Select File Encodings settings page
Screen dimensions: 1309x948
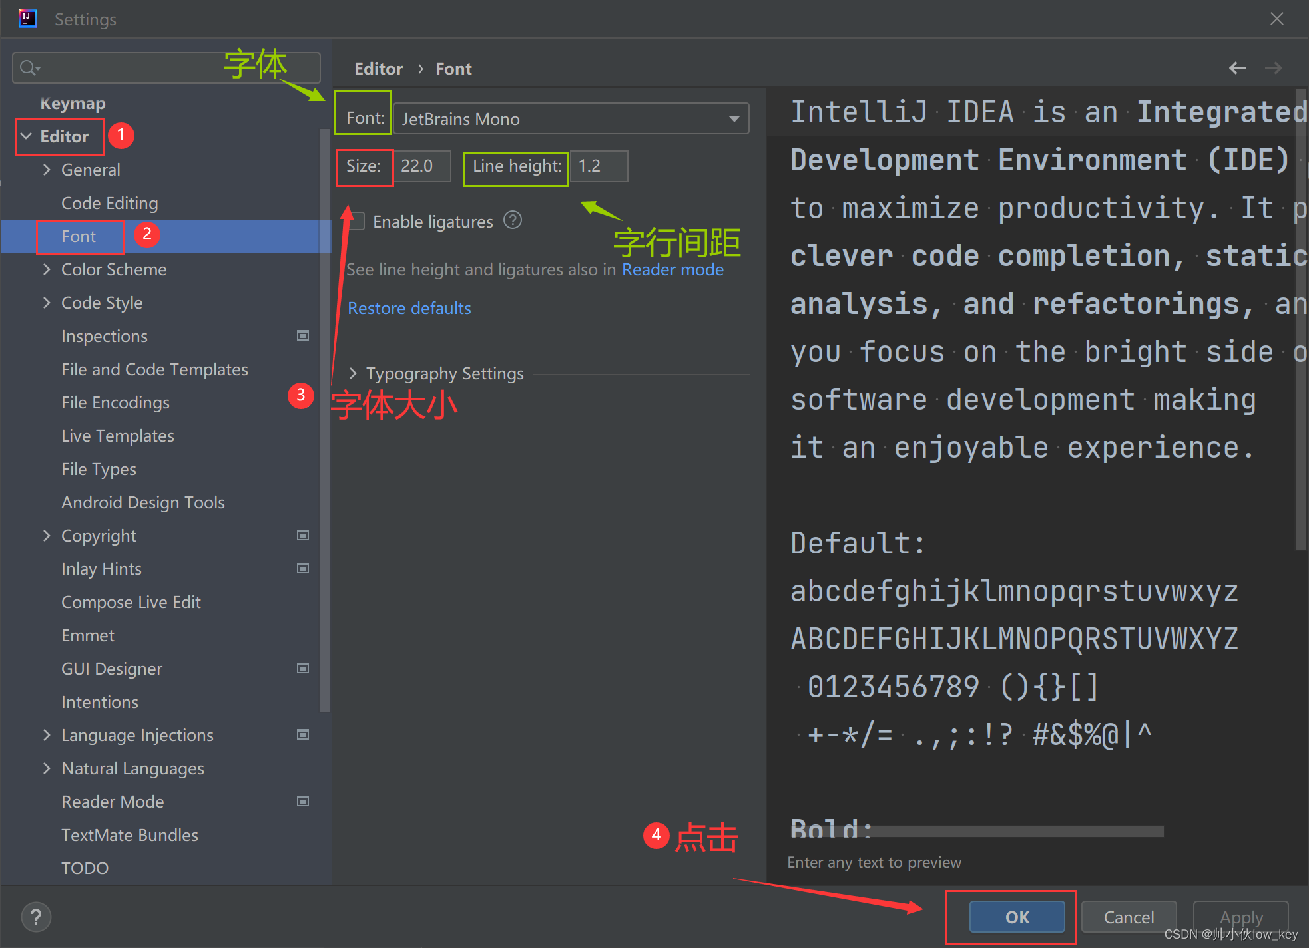coord(115,402)
